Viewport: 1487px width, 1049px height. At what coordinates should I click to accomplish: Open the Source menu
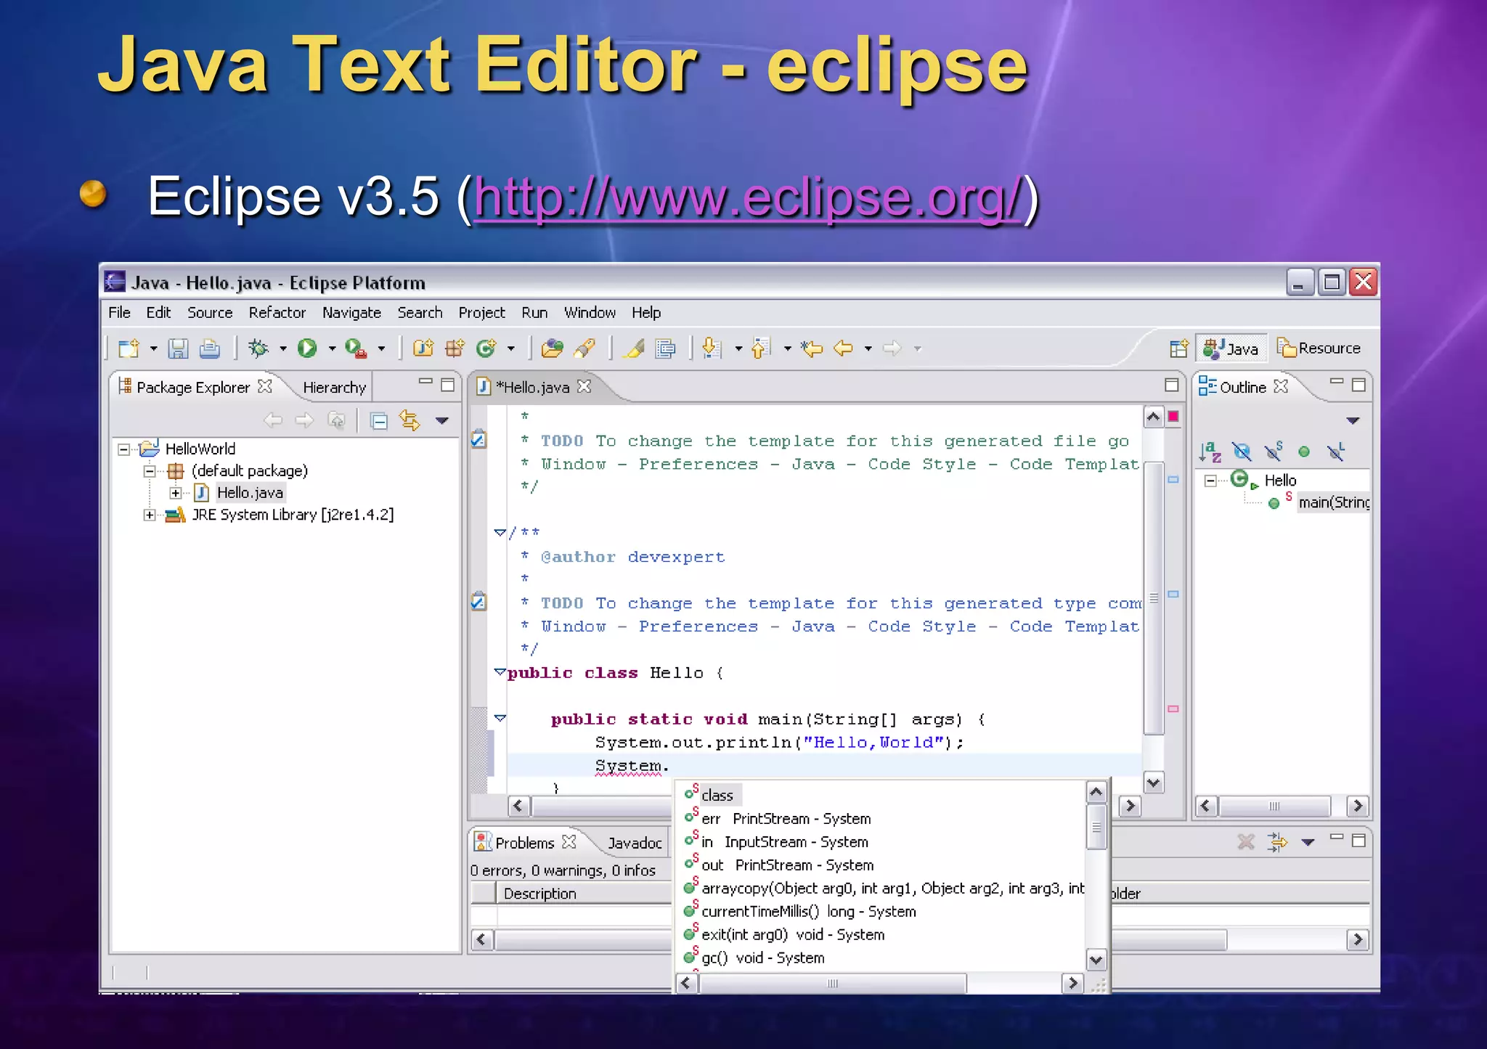[x=210, y=313]
